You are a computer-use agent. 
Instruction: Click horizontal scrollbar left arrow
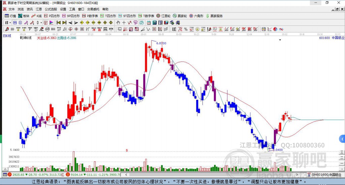(x=126, y=175)
